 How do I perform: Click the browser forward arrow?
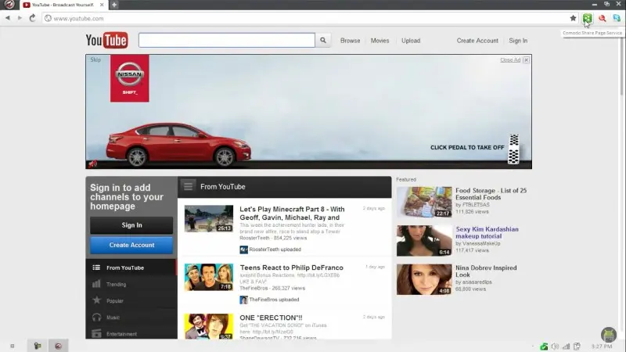20,18
